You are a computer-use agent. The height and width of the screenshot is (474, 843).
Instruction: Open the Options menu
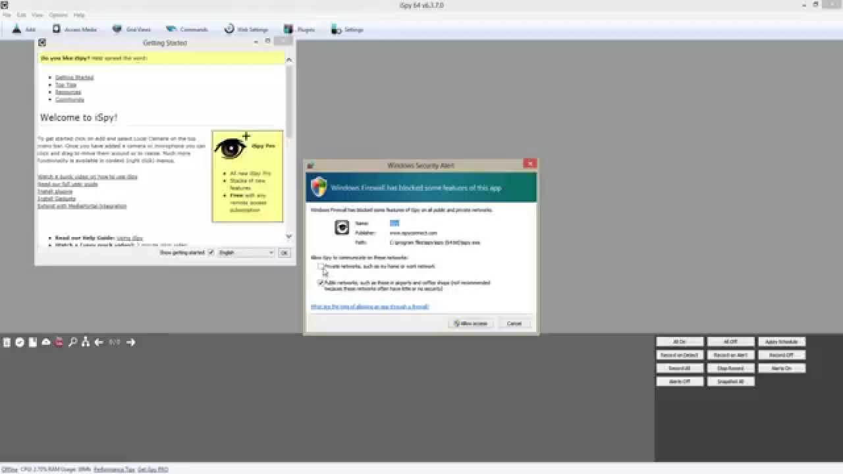click(x=58, y=14)
